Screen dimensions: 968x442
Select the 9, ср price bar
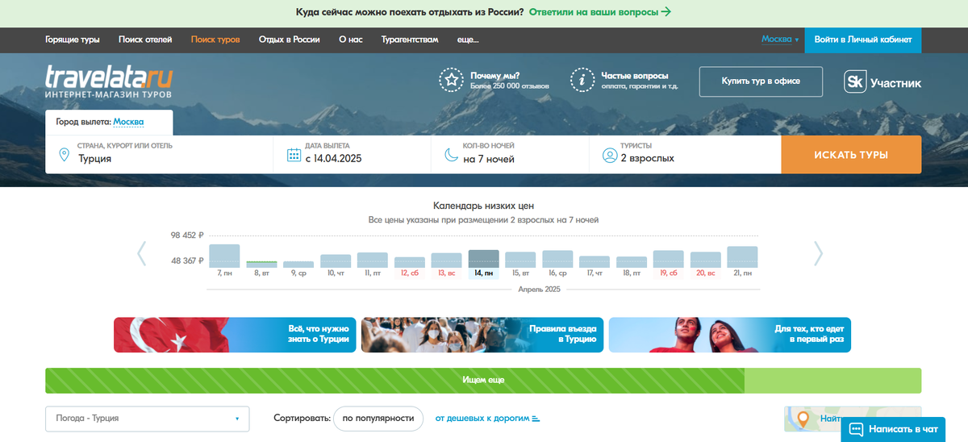tap(298, 265)
